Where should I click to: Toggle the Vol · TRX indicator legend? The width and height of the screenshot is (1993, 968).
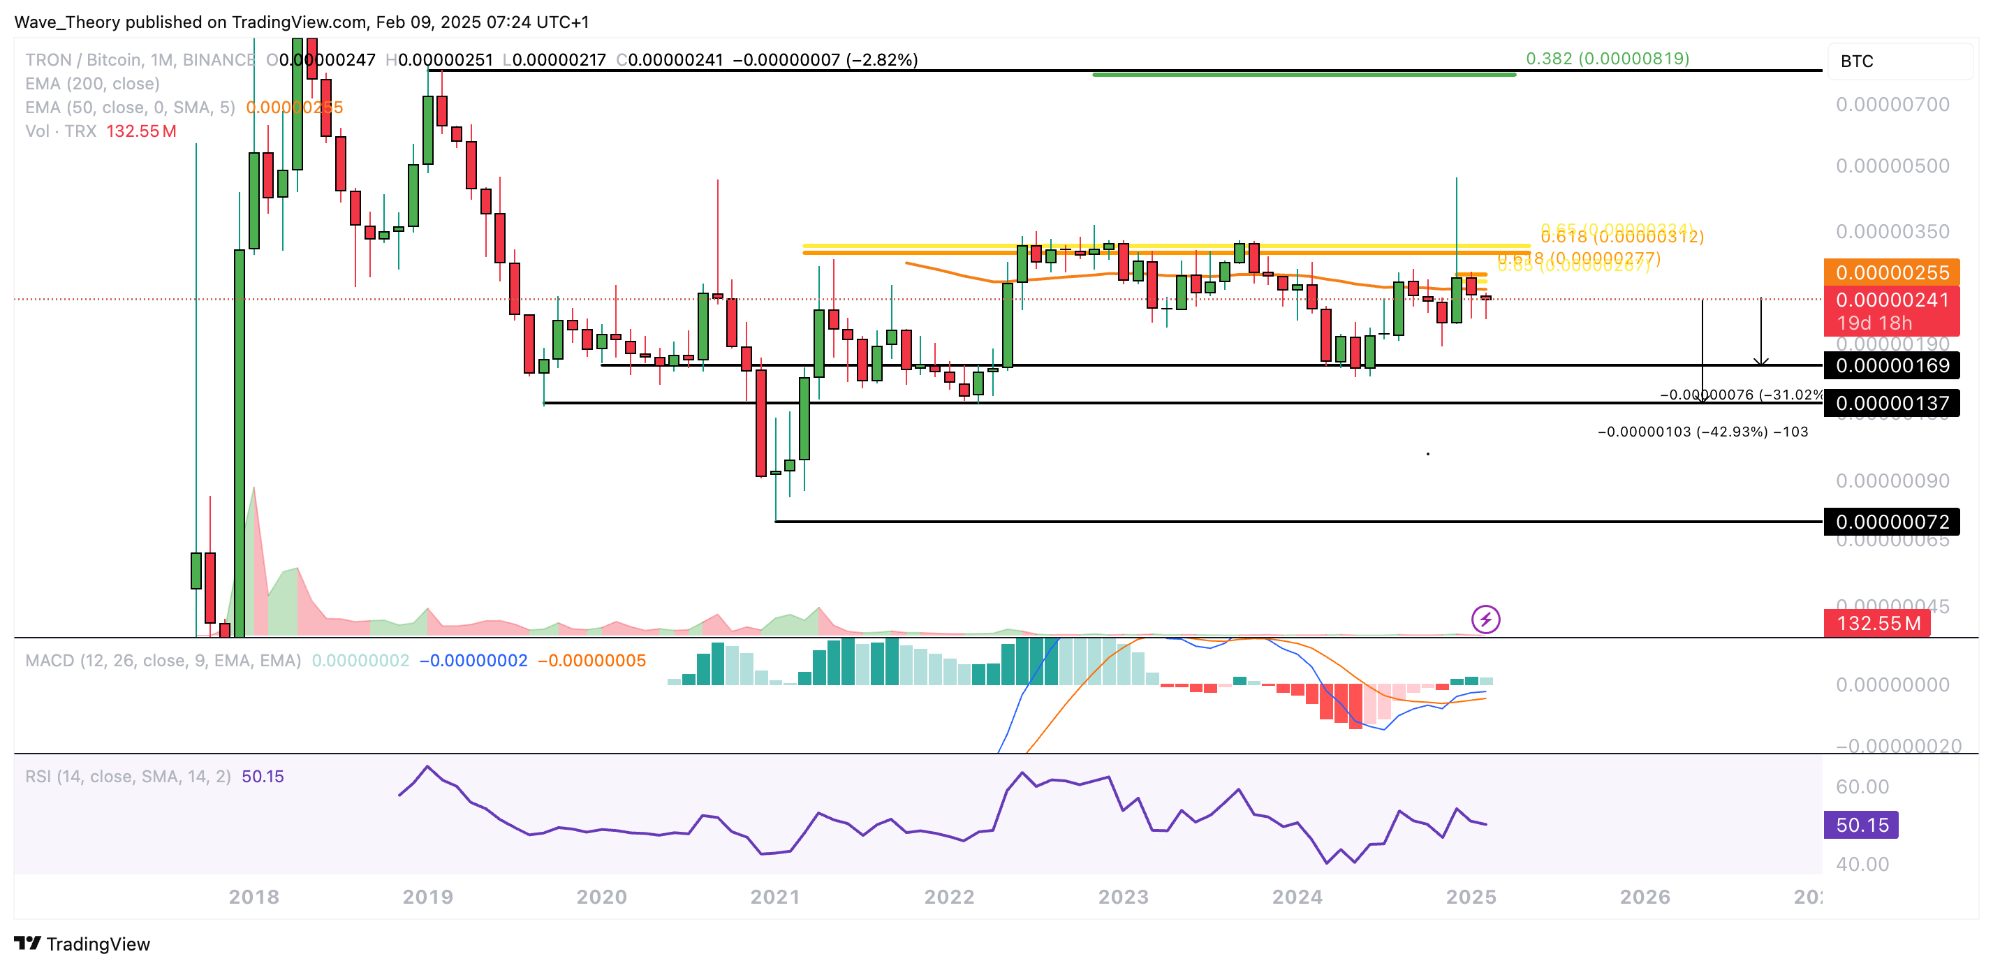60,131
